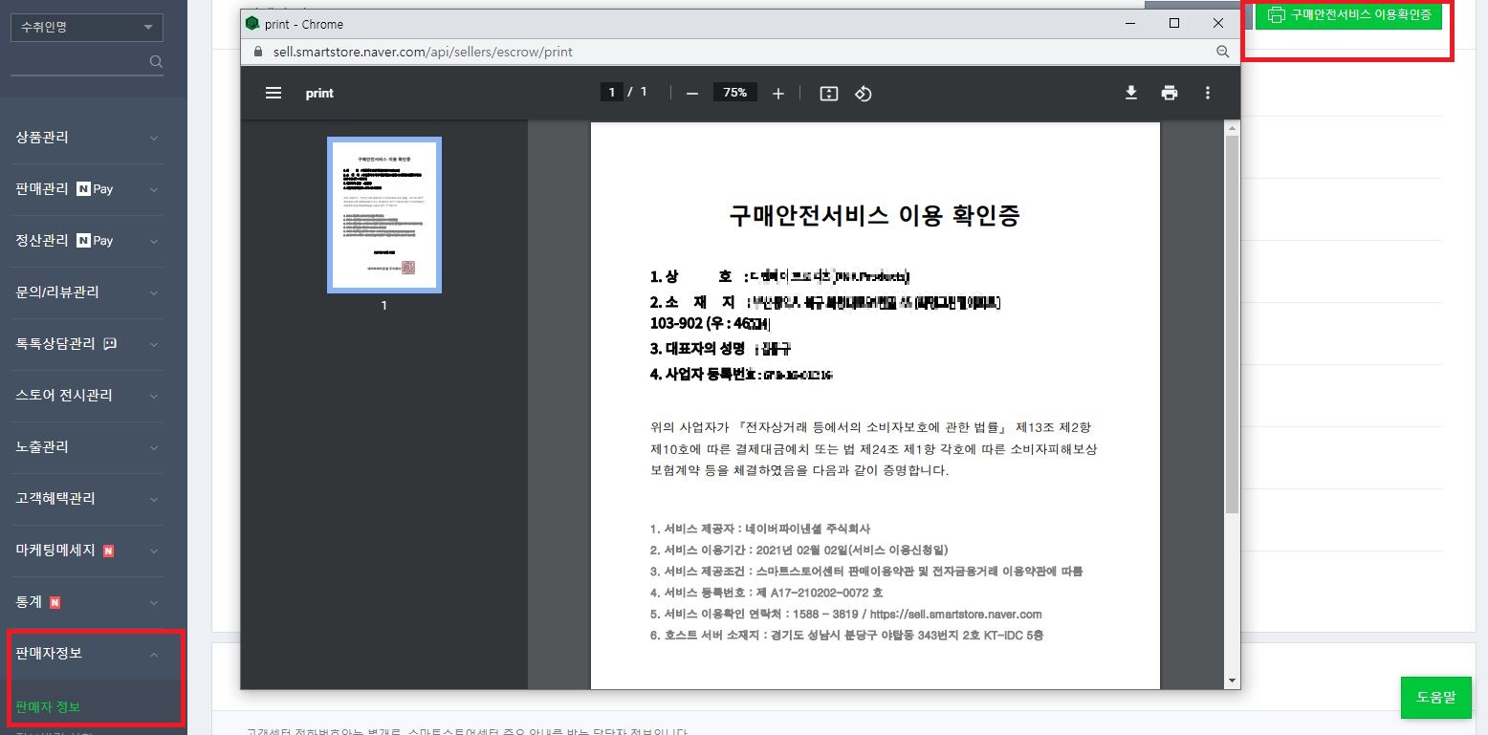Screen dimensions: 1488x735
Task: Click the '5. 서비스 이용확인 연락처' line
Action: (x=845, y=614)
